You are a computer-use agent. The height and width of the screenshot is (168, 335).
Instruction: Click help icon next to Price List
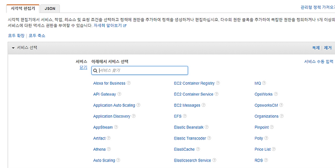tap(274, 149)
